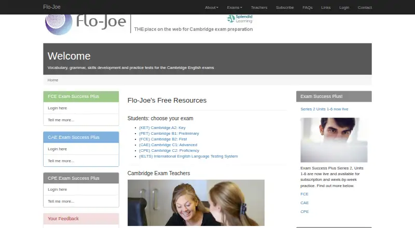
Task: Open the (CPE) Cambridge C2: Proficiency link
Action: tap(169, 150)
